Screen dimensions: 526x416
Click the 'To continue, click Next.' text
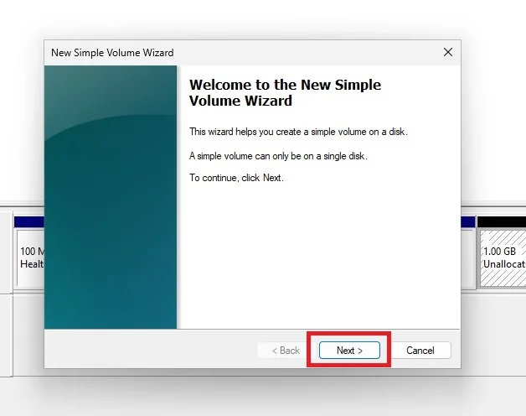click(236, 178)
